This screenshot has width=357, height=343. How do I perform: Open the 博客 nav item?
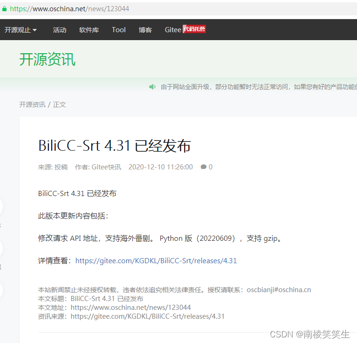(x=145, y=30)
